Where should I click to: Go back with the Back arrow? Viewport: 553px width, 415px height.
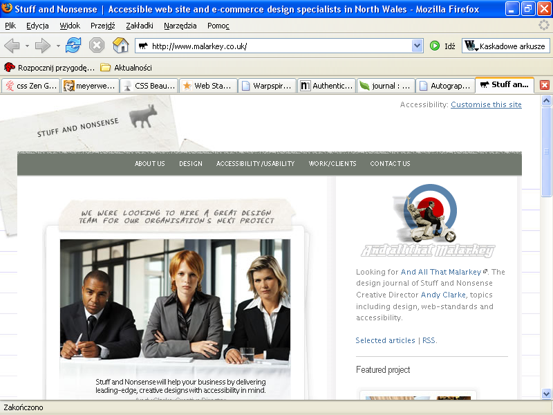[x=12, y=46]
